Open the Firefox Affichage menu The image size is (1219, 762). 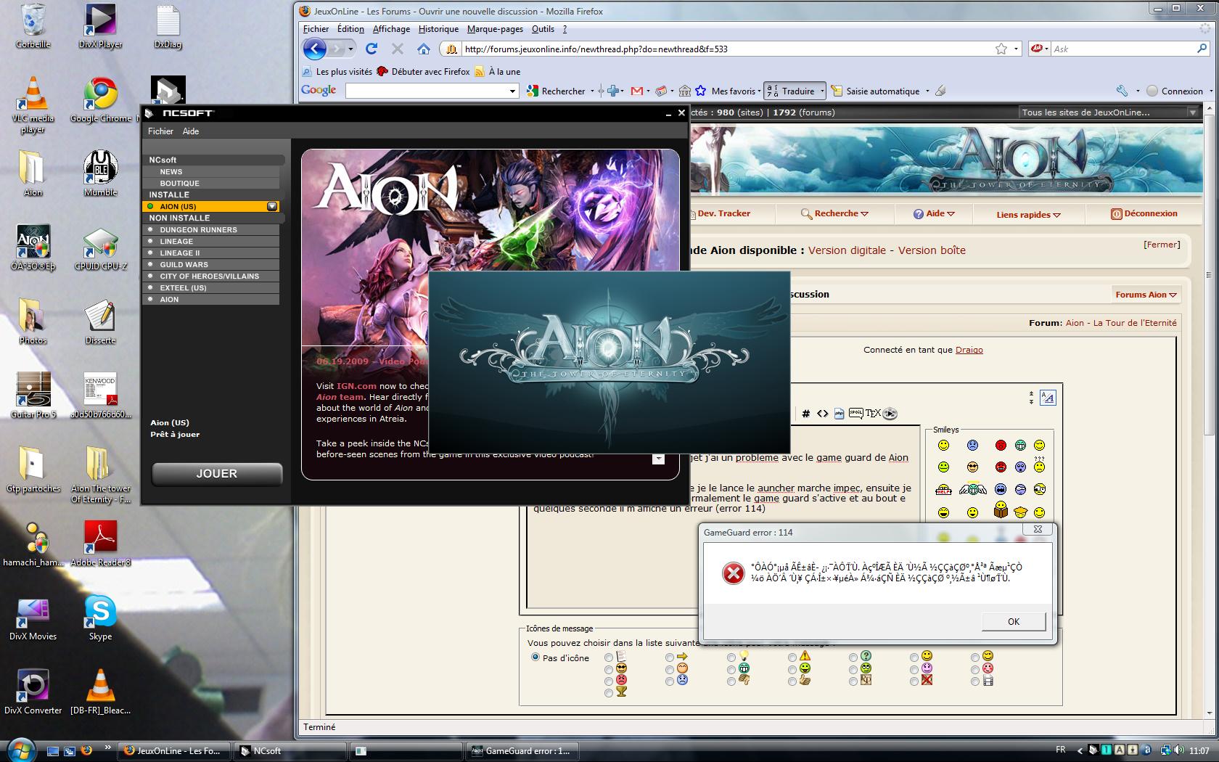pos(391,29)
